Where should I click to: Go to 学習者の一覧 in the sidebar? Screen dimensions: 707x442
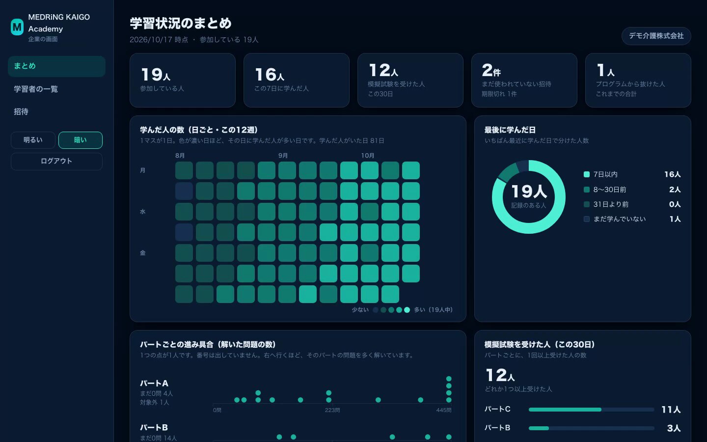pos(56,89)
